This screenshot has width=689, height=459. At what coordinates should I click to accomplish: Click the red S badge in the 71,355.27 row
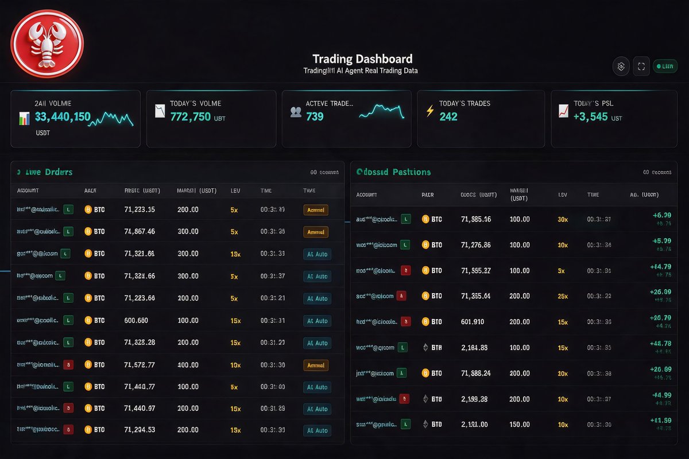pyautogui.click(x=405, y=270)
